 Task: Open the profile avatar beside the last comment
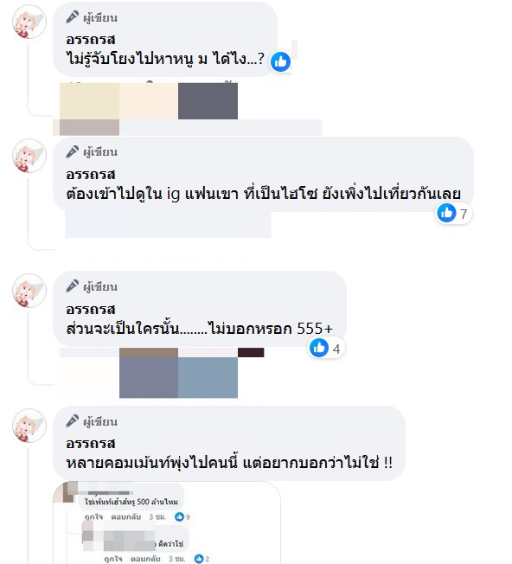point(29,426)
